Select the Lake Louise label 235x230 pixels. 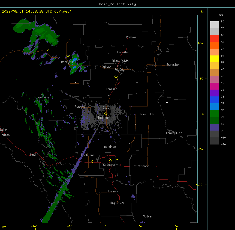coord(5,132)
